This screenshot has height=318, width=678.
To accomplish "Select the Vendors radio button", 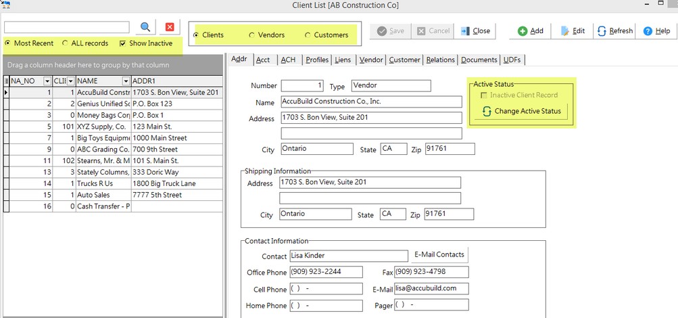I will [267, 35].
